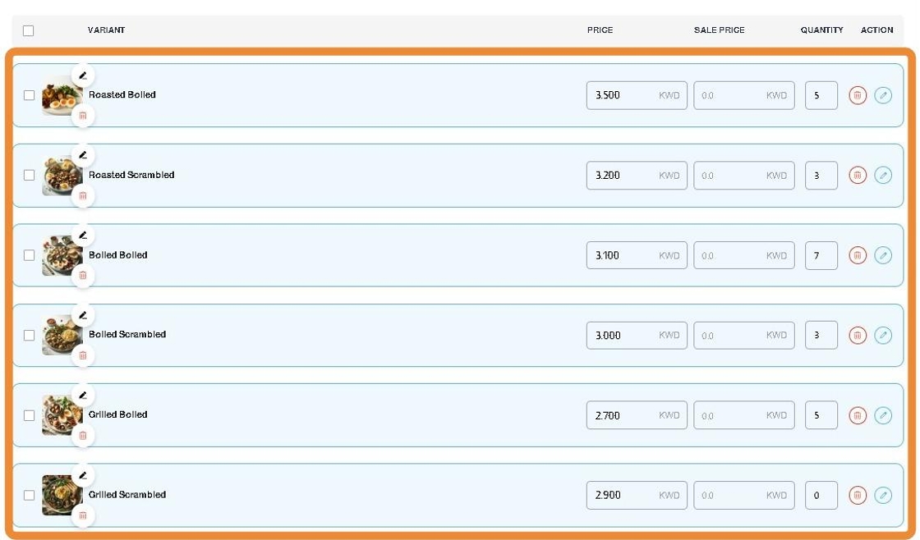Screen dimensions: 920x540
Task: Edit the Roasted Boiled variant row
Action: click(x=883, y=95)
